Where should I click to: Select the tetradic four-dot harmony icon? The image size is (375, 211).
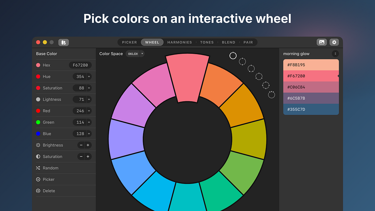266,85
